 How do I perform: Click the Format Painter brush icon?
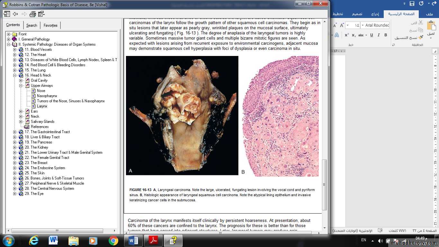pos(421,37)
